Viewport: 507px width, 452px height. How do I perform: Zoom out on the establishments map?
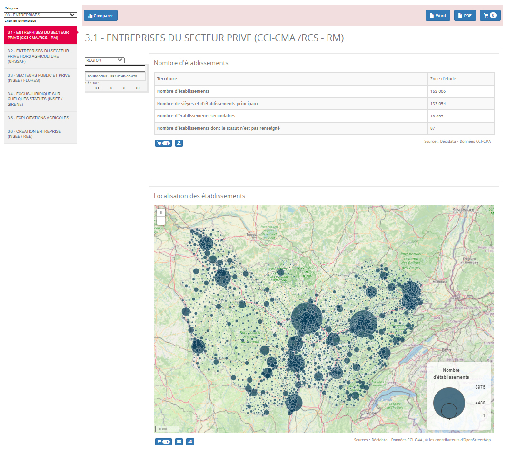click(161, 221)
